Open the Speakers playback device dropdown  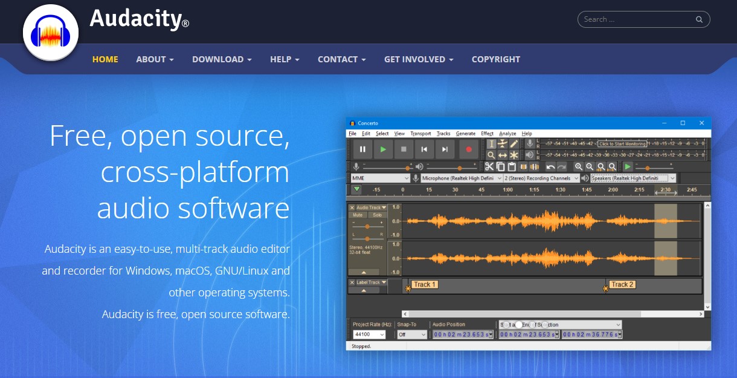[x=633, y=178]
